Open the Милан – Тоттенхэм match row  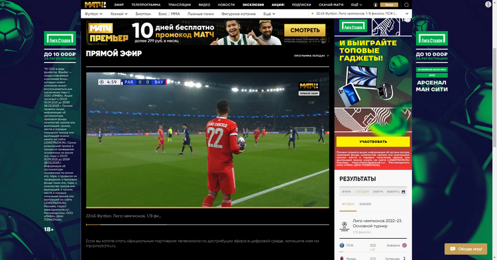coord(373,258)
